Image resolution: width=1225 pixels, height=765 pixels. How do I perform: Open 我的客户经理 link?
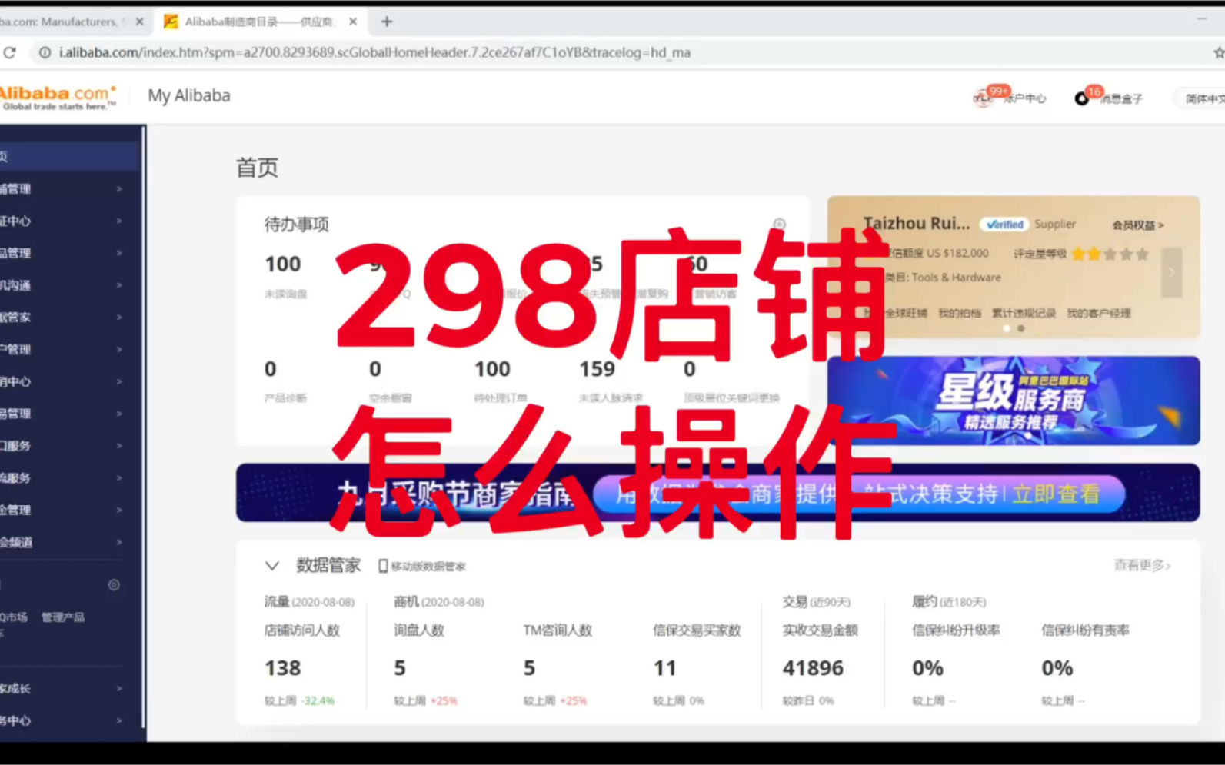point(1098,313)
